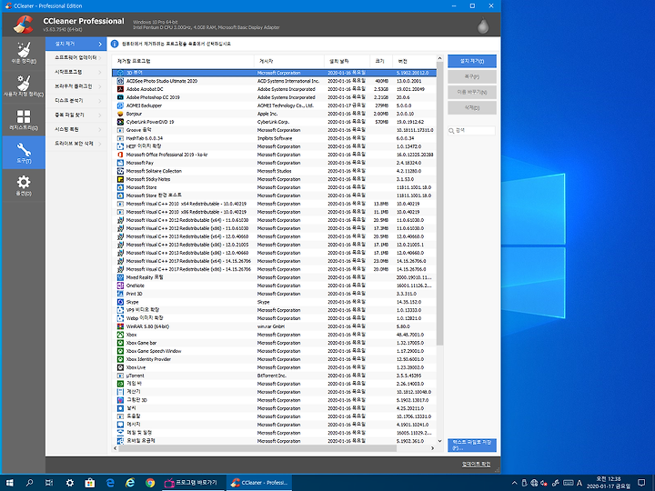Click horizontal scrollbar right arrow
The width and height of the screenshot is (655, 491).
[x=432, y=448]
